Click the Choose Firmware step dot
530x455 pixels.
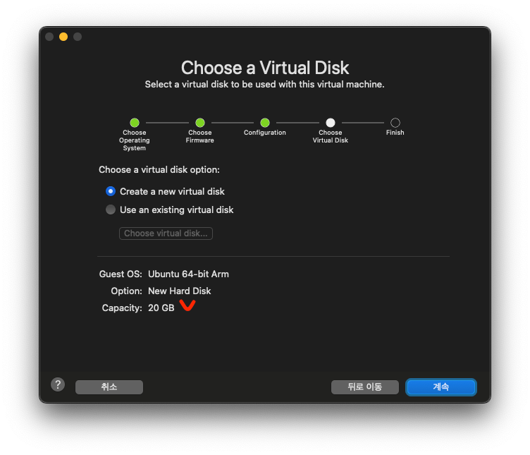tap(200, 123)
